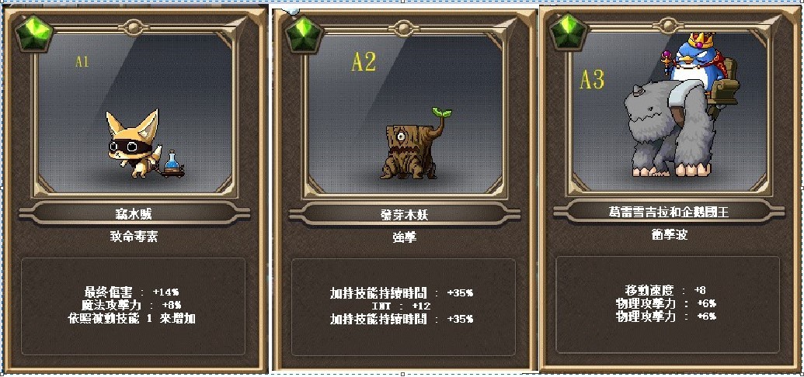Click the 竊水賊 name banner
Image resolution: width=804 pixels, height=377 pixels.
pyautogui.click(x=134, y=213)
